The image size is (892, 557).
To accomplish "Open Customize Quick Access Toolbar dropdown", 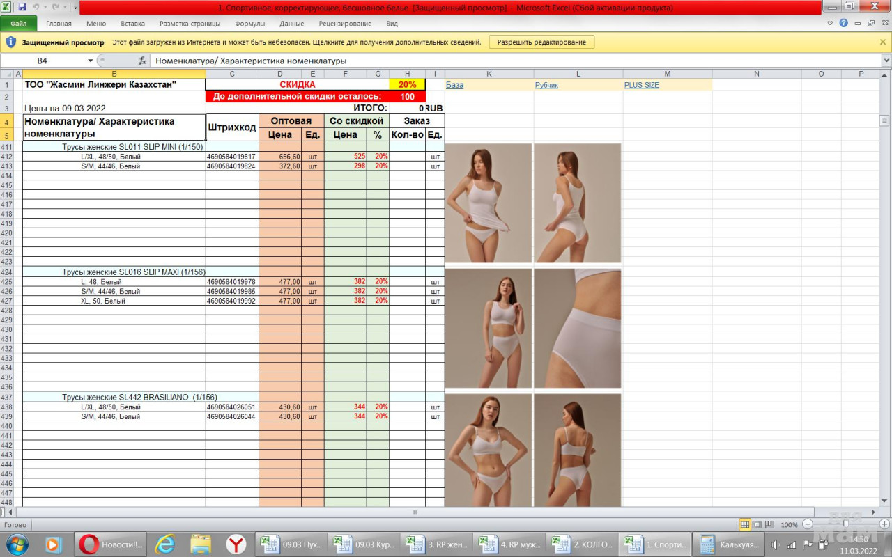I will (x=75, y=7).
